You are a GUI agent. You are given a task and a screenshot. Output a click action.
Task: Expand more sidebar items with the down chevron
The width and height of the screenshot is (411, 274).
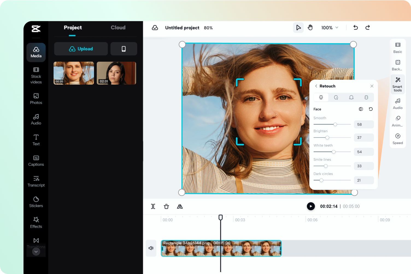[36, 252]
